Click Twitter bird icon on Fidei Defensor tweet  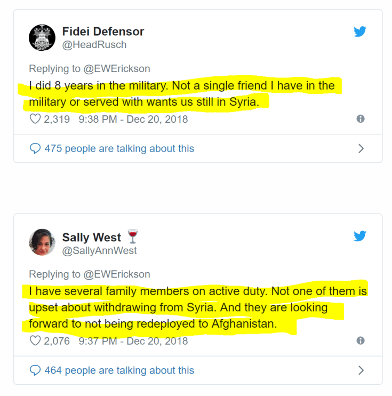pyautogui.click(x=360, y=31)
